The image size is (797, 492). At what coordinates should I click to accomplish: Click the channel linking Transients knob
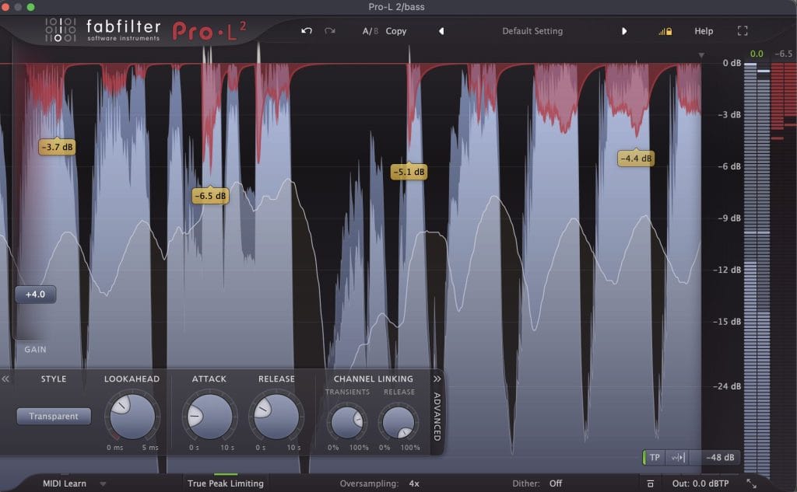coord(347,422)
